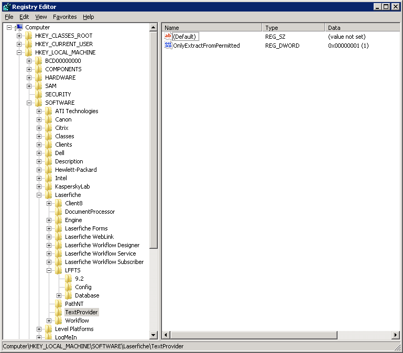Click the values pane horizontal scrollbar thumb
Screen dimensions: 403x353
point(254,335)
